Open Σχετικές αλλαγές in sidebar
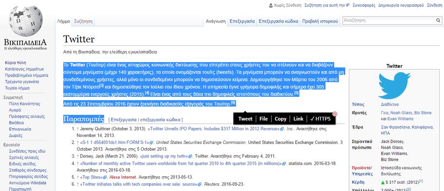This screenshot has width=444, height=191. tap(24, 157)
